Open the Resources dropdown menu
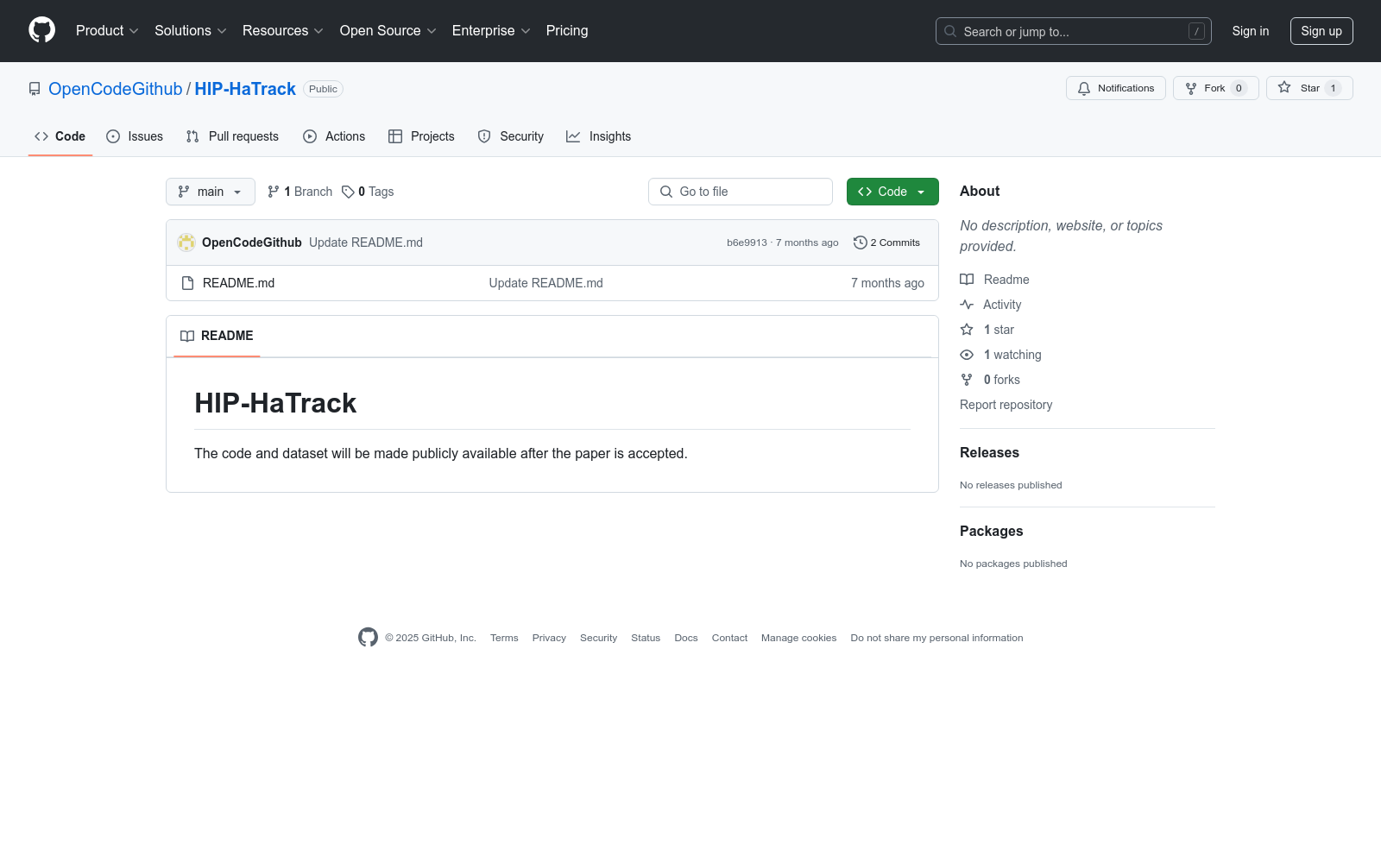The image size is (1381, 863). tap(283, 31)
